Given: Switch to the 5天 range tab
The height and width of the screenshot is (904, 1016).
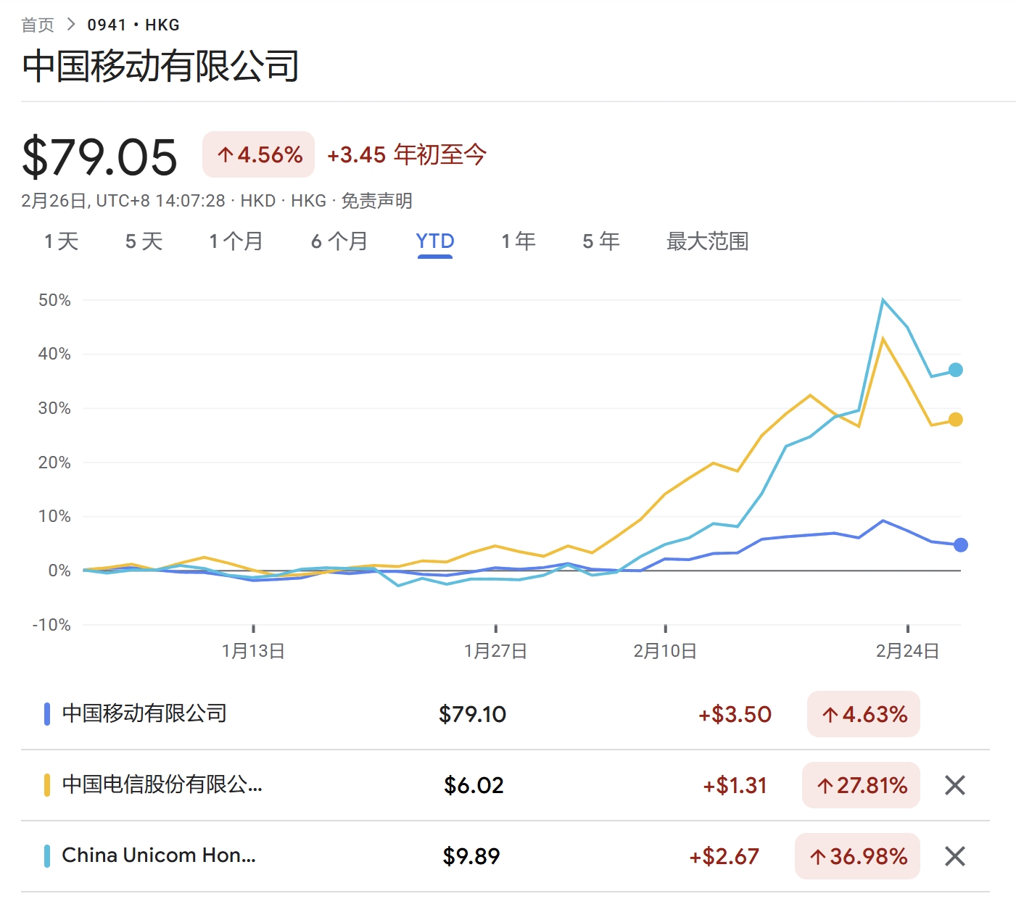Looking at the screenshot, I should click(144, 241).
